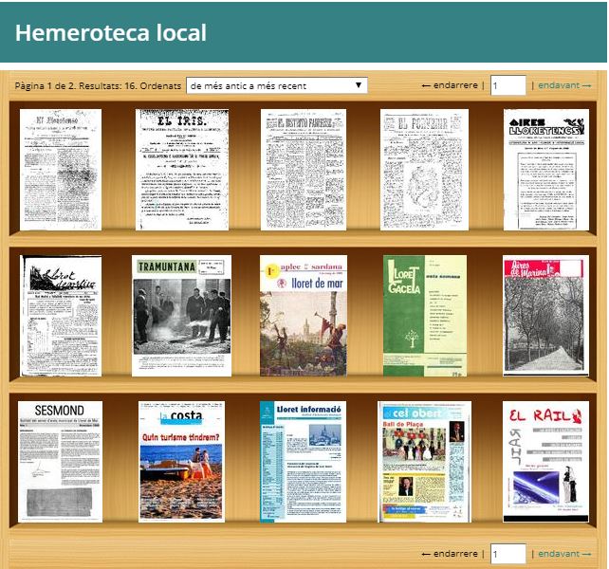Open the El Iris newspaper cover
The height and width of the screenshot is (569, 609).
click(x=182, y=169)
